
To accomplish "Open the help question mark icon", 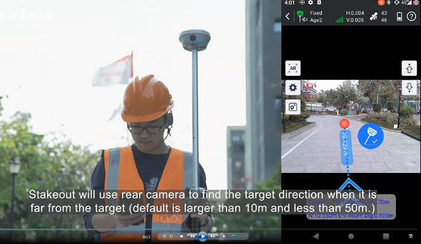I will [x=411, y=17].
